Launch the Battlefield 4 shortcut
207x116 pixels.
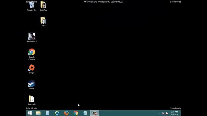tap(32, 37)
